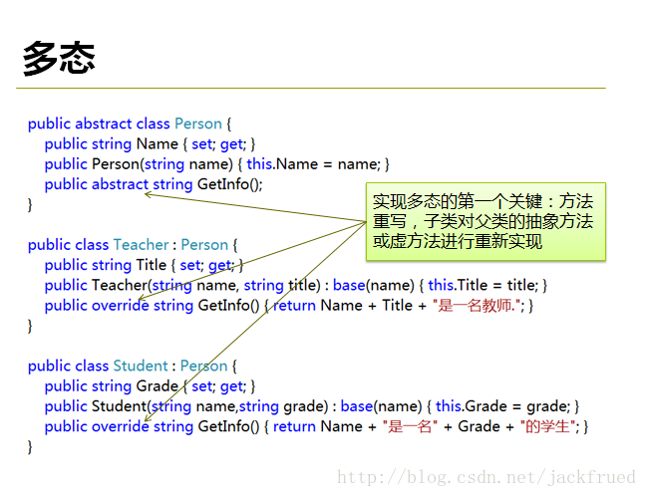Click the string literal "的学生"
Image resolution: width=647 pixels, height=497 pixels.
pyautogui.click(x=547, y=426)
